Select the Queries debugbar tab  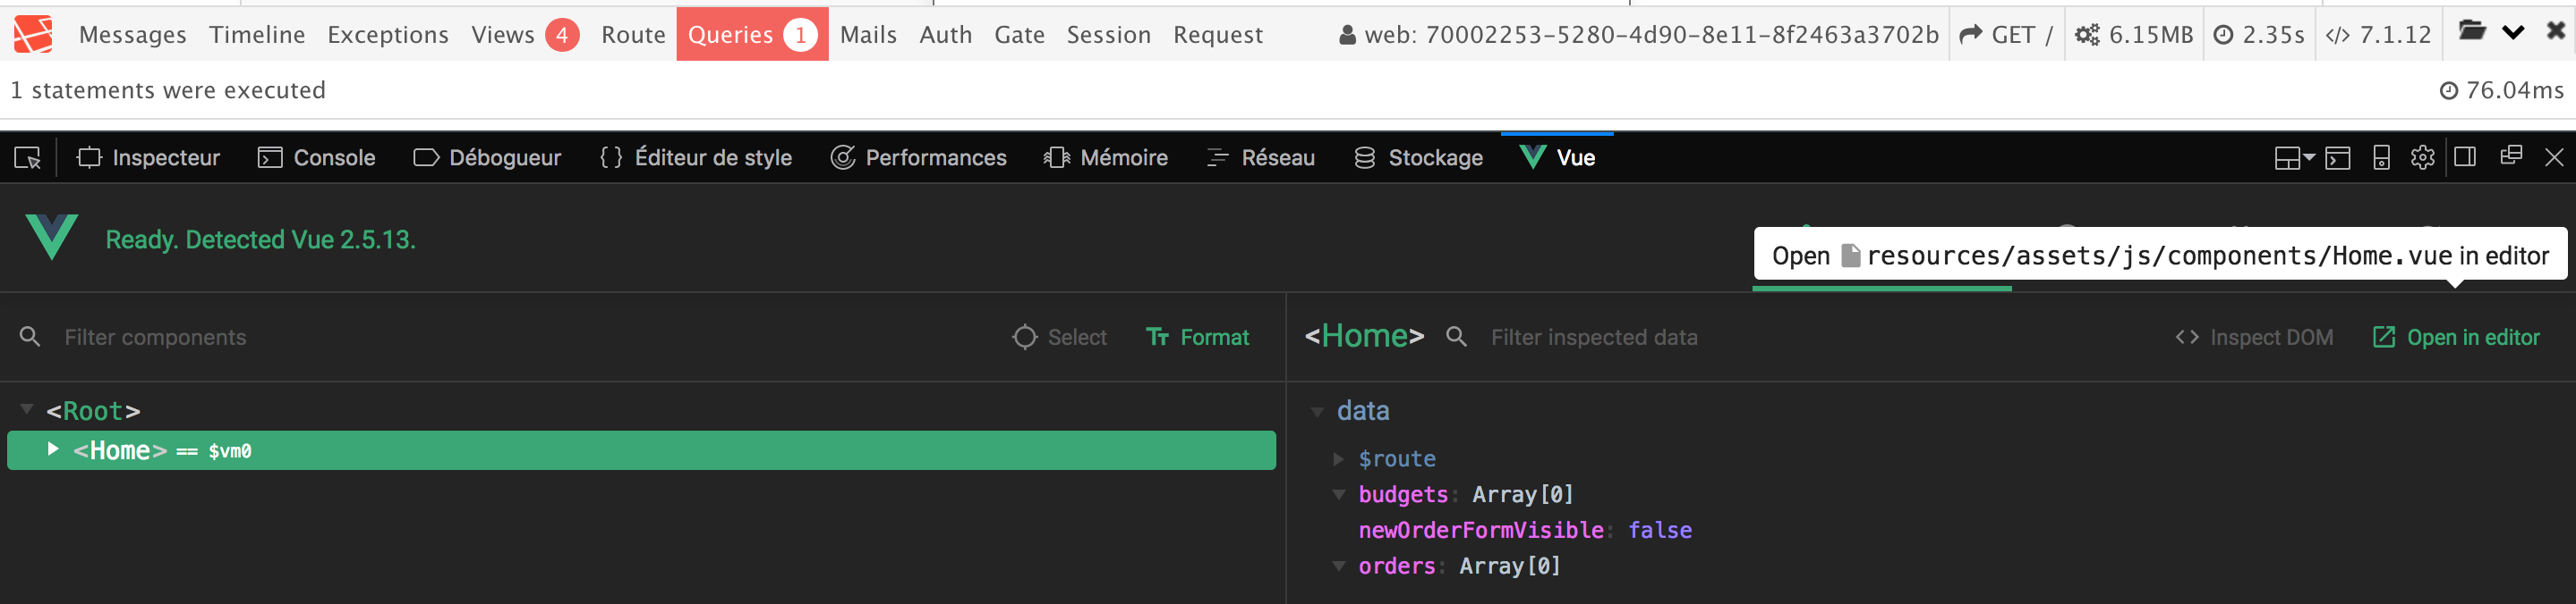click(752, 35)
